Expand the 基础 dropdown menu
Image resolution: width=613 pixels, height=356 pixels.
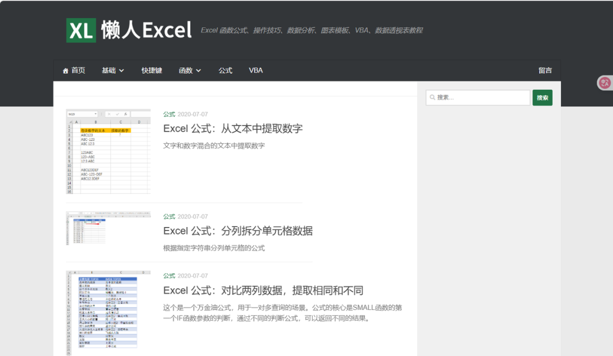tap(112, 70)
